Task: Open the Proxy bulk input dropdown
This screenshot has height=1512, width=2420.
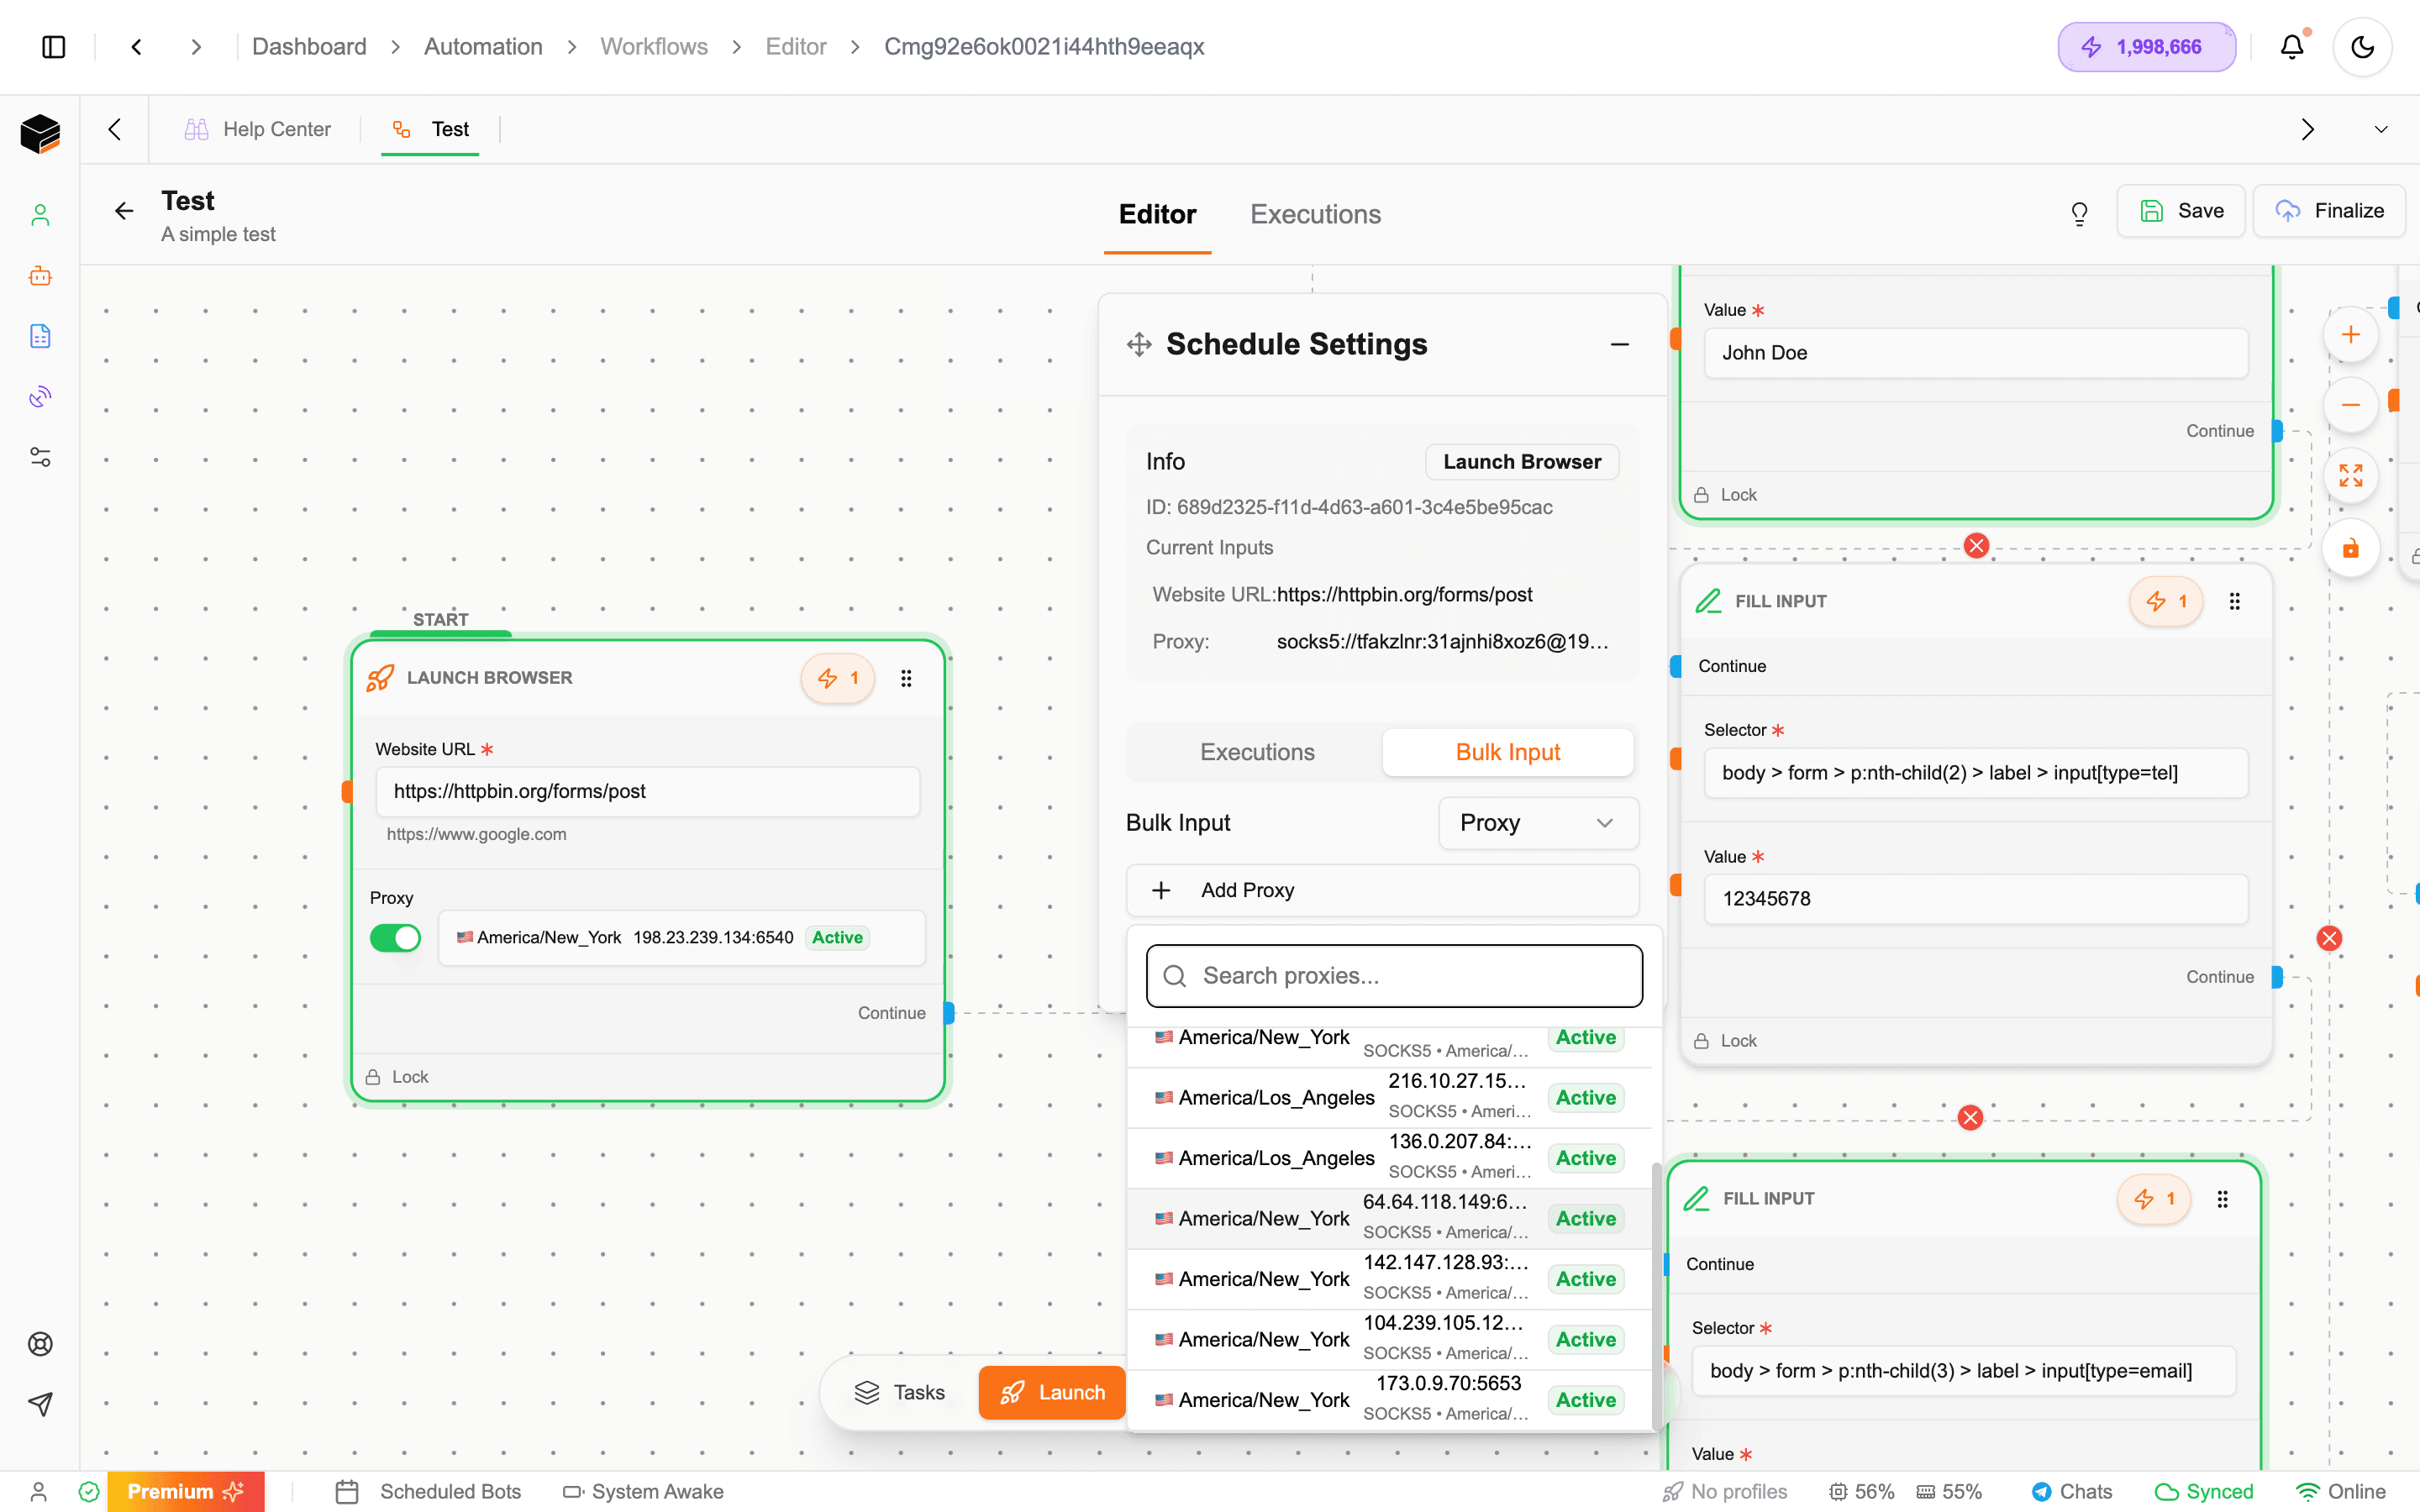Action: pos(1537,823)
